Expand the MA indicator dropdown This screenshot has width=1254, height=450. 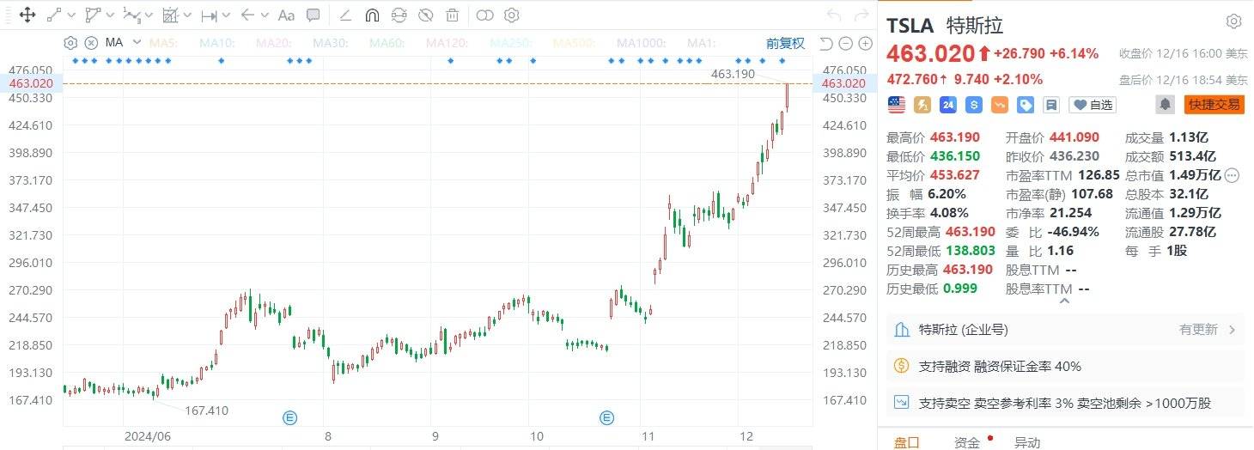point(137,42)
